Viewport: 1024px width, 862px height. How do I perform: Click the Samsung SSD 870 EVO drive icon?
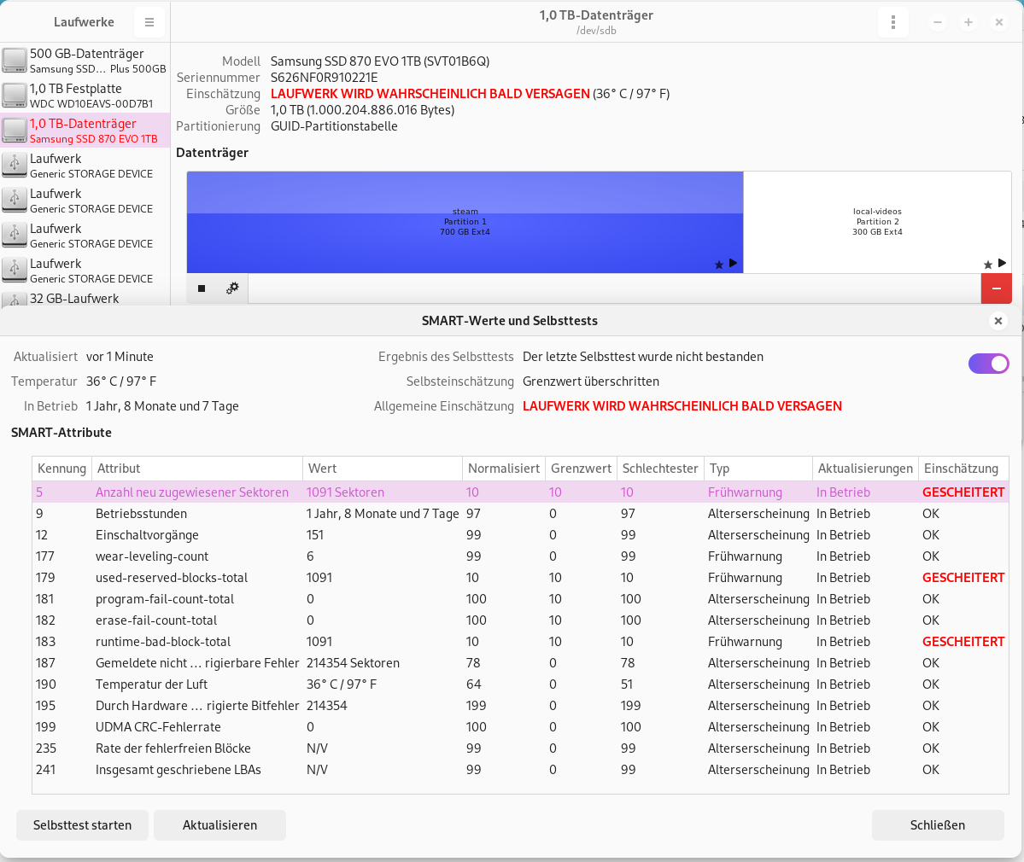[15, 131]
